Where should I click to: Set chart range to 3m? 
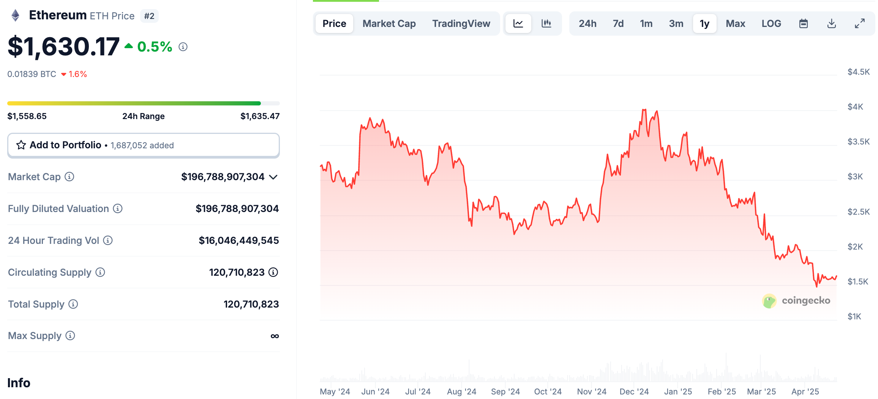(x=676, y=24)
